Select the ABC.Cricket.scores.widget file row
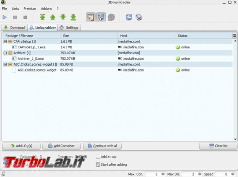 click(x=118, y=70)
